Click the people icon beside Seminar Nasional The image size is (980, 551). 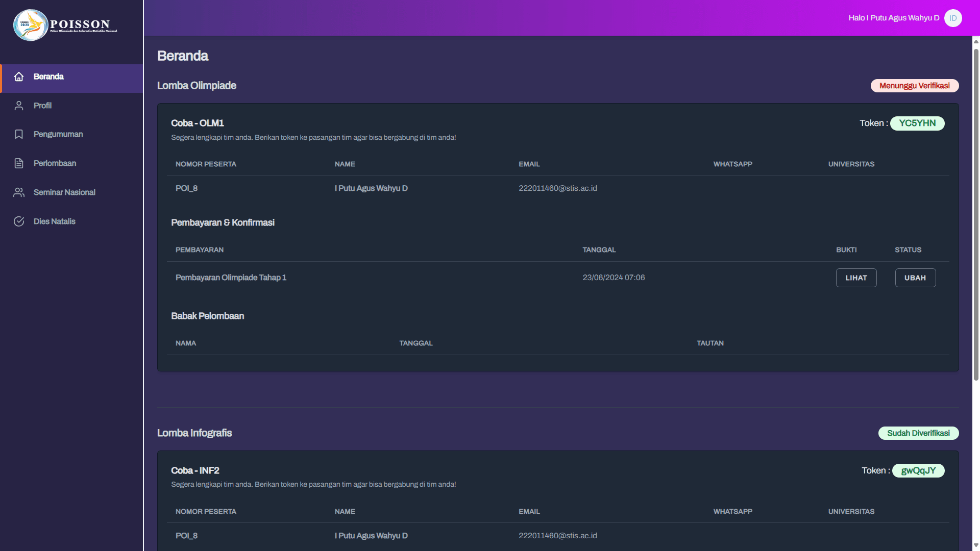19,192
